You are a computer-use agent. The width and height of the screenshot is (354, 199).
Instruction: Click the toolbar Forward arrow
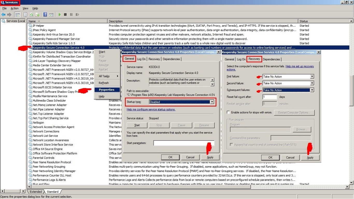pos(9,15)
